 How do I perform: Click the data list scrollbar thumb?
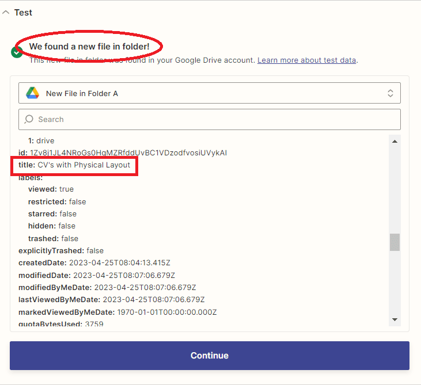pyautogui.click(x=395, y=242)
